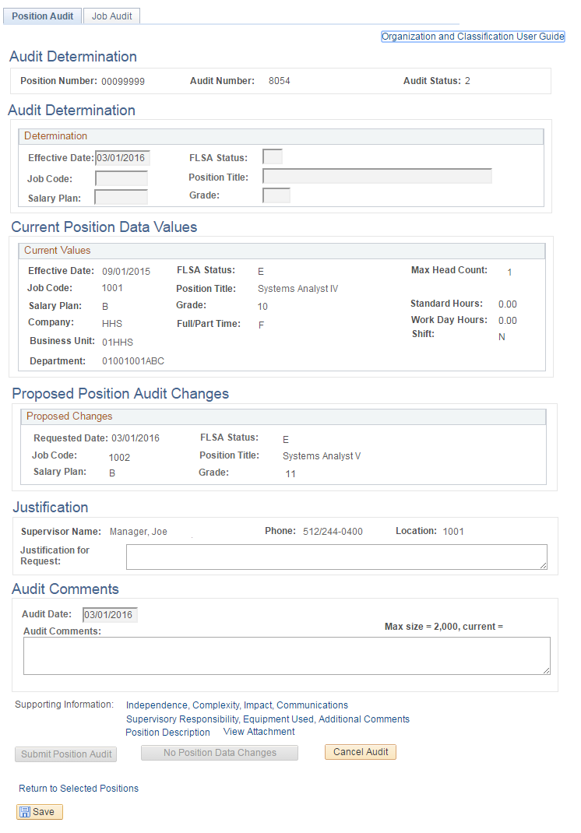The height and width of the screenshot is (833, 581).
Task: Open the Position Description link
Action: (167, 733)
